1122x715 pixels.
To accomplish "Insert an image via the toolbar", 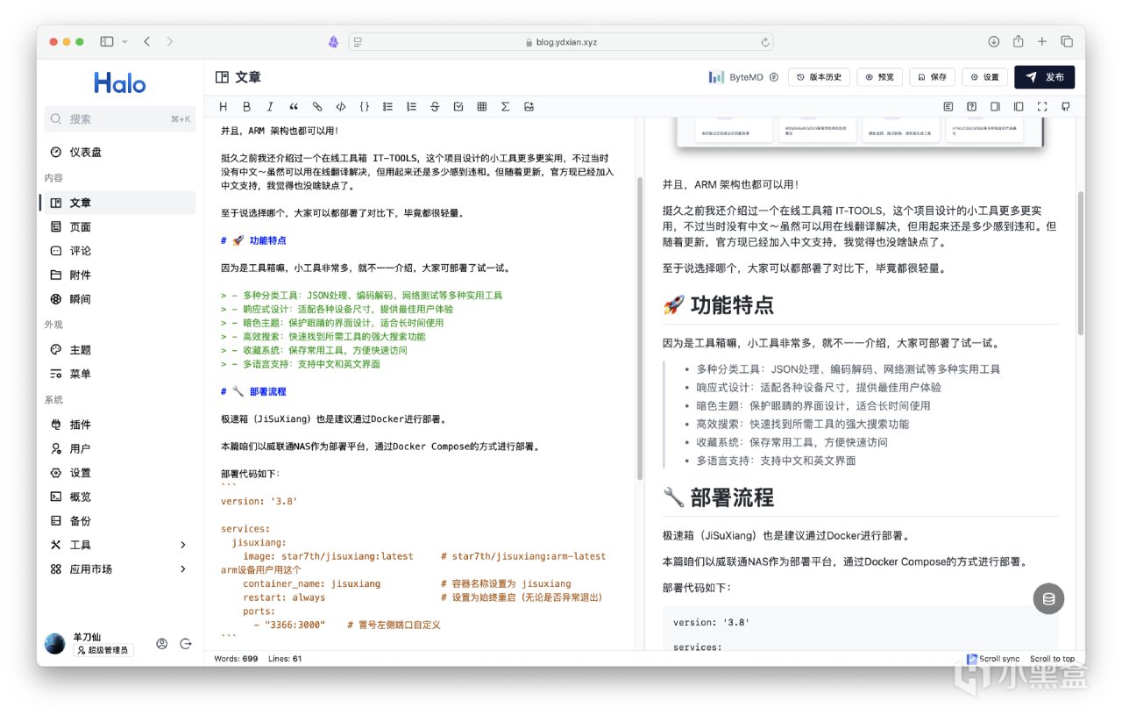I will pos(529,107).
